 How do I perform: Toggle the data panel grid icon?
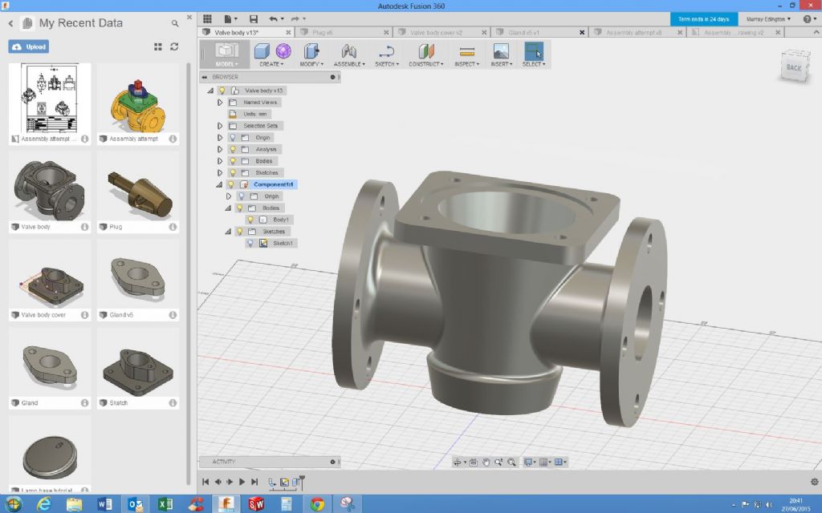(x=207, y=19)
